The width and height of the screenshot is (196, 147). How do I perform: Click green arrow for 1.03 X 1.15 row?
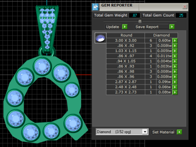pyautogui.click(x=175, y=51)
